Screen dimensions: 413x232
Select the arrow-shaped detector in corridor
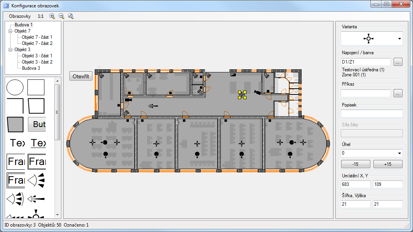pos(153,106)
